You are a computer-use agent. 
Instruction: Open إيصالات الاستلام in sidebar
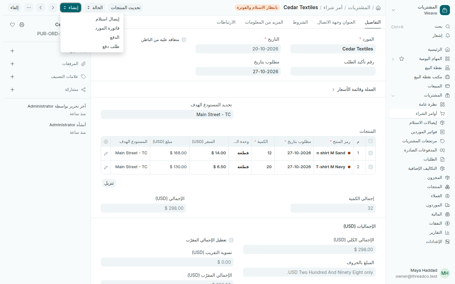pyautogui.click(x=418, y=123)
